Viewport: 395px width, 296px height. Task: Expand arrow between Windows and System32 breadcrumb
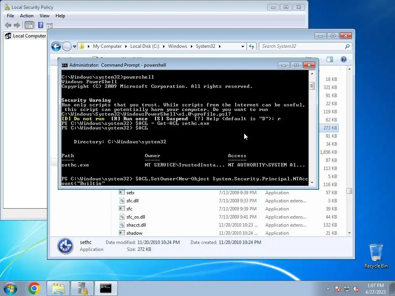tap(191, 46)
